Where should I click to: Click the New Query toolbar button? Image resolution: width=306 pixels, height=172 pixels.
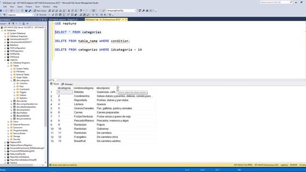(40, 11)
